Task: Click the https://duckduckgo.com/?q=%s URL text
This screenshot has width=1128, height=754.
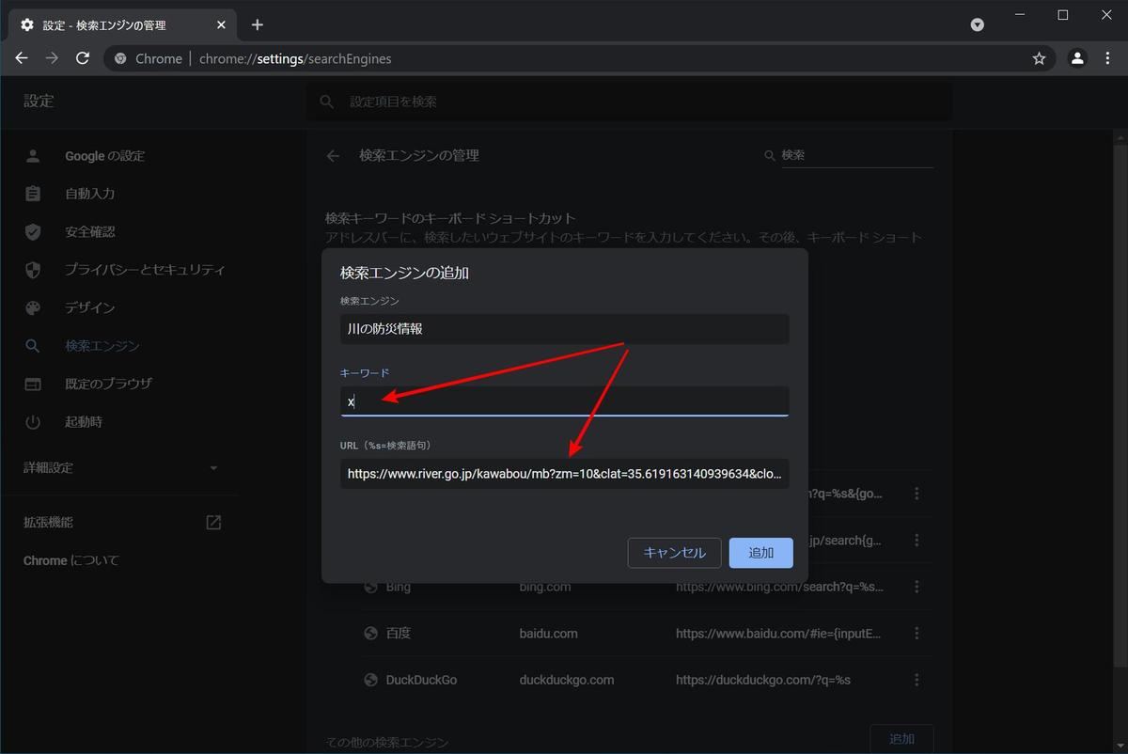Action: click(x=763, y=680)
